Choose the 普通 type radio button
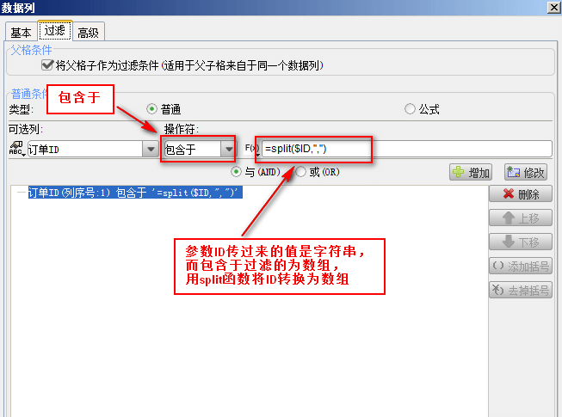Image resolution: width=562 pixels, height=417 pixels. point(152,109)
